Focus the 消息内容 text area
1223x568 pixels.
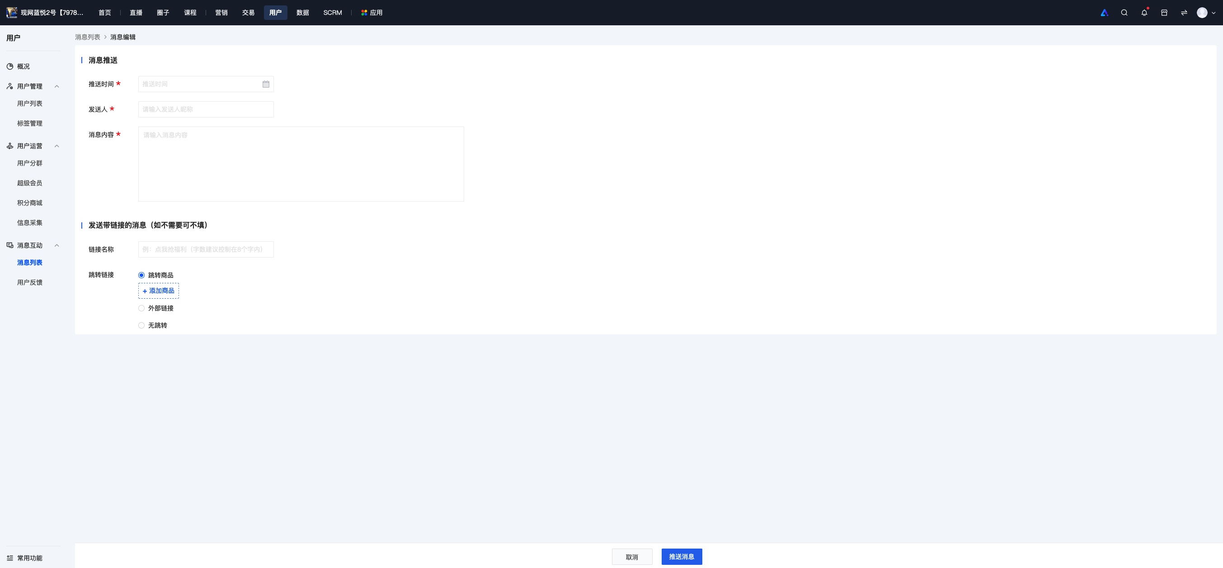pos(301,164)
